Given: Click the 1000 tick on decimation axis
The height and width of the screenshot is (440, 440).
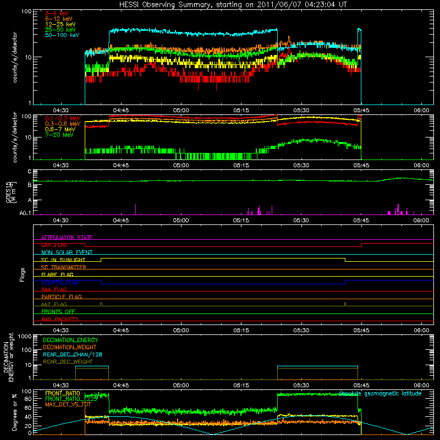Looking at the screenshot, I should click(x=25, y=336).
